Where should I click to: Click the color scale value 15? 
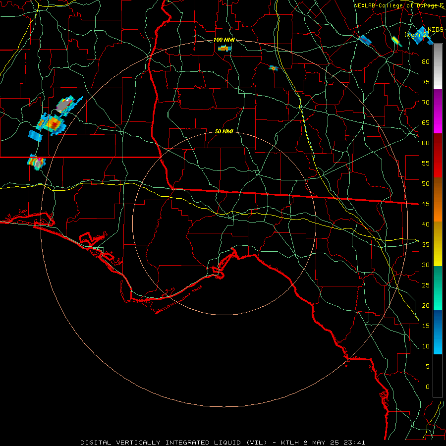pos(426,326)
